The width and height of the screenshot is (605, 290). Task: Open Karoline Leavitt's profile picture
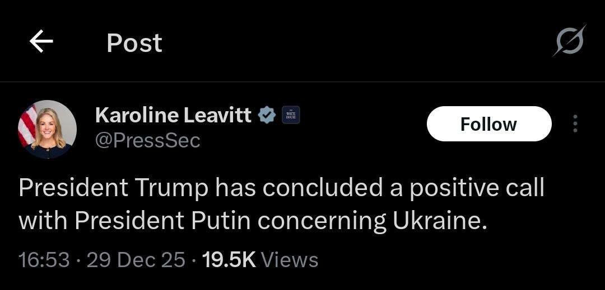coord(48,130)
